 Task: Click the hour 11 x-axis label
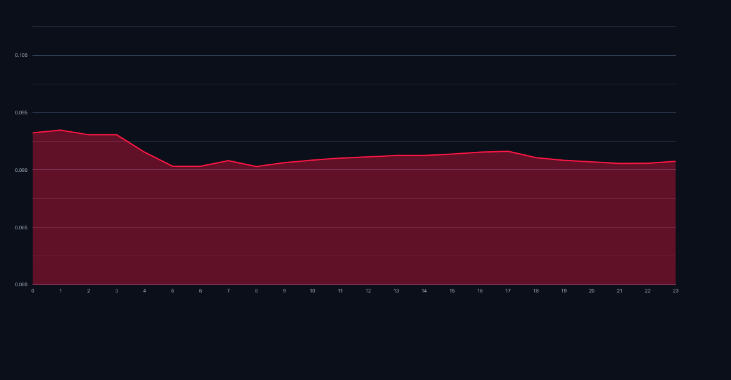point(340,291)
